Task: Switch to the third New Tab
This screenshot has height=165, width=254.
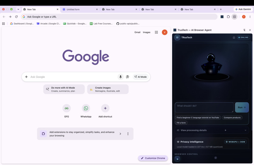Action: tap(119, 9)
